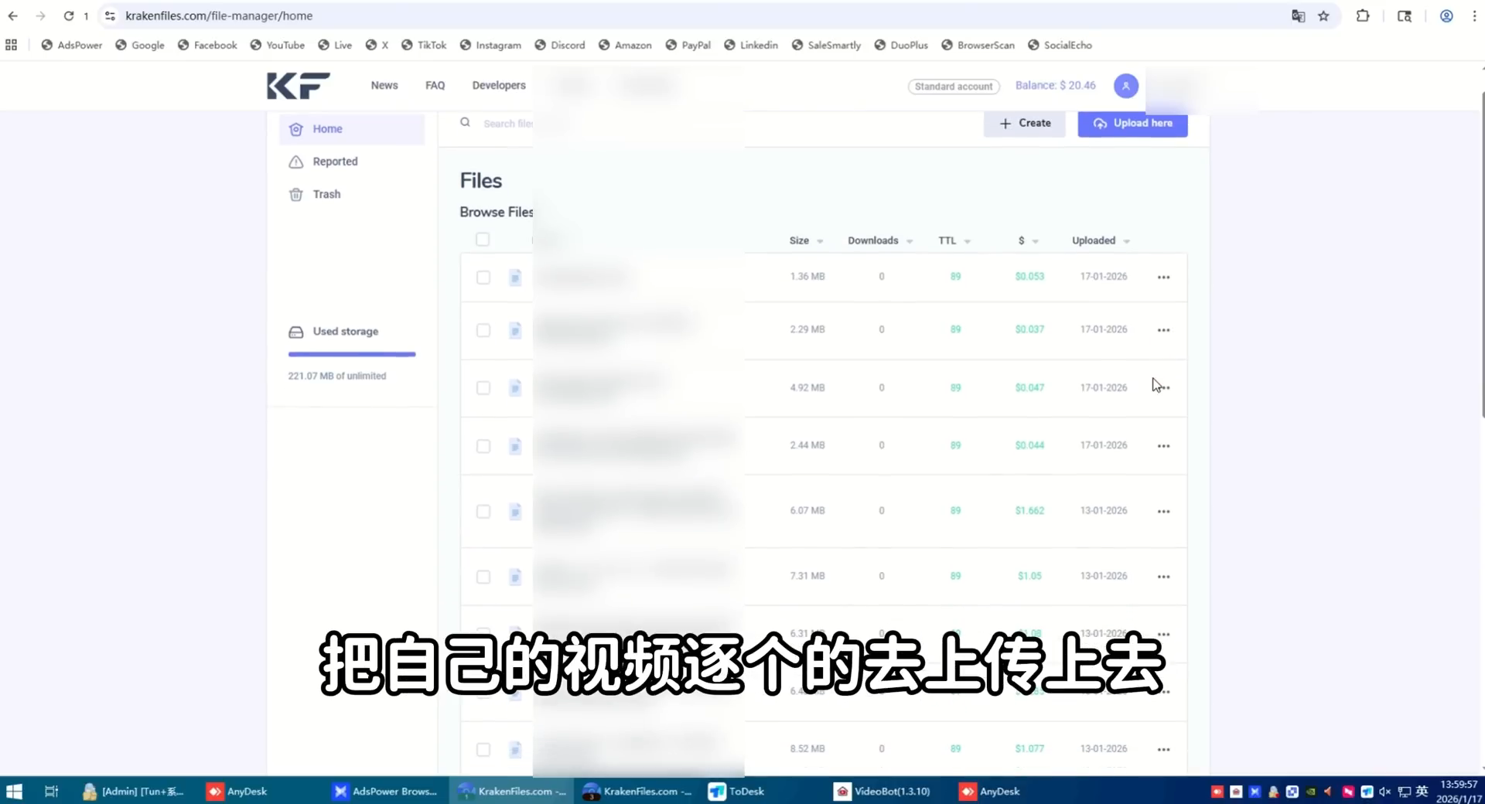Viewport: 1485px width, 804px height.
Task: Open VideoBot(1.3.10) in taskbar
Action: point(882,791)
